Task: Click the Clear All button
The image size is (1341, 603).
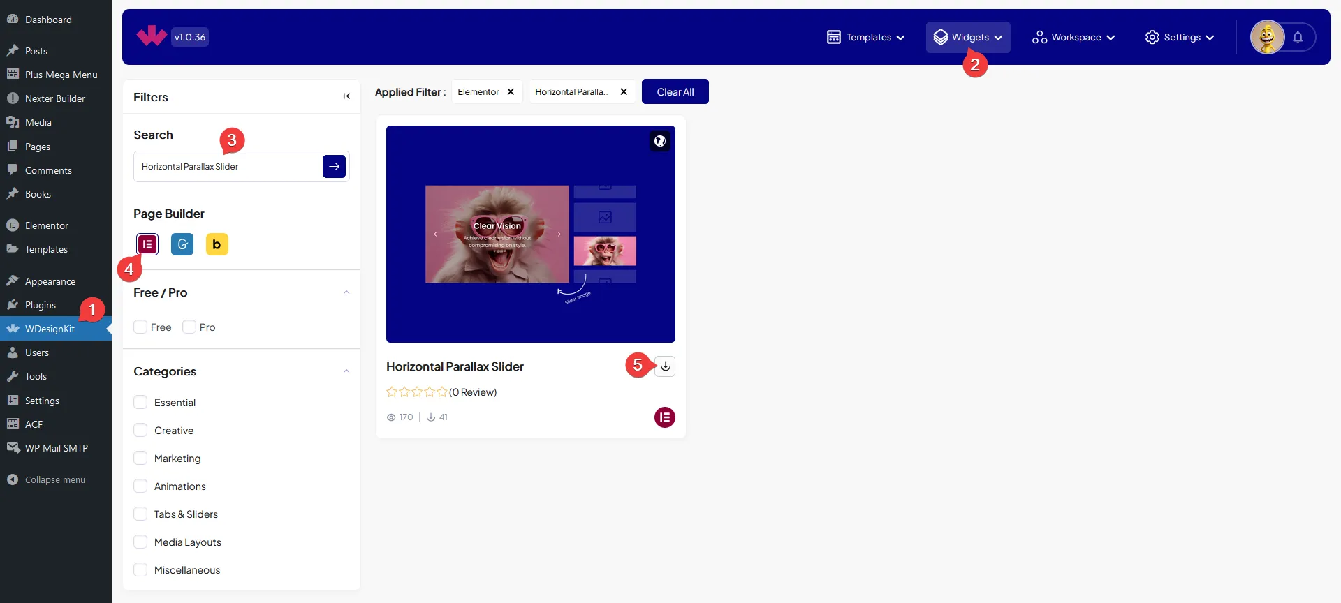Action: pyautogui.click(x=675, y=92)
